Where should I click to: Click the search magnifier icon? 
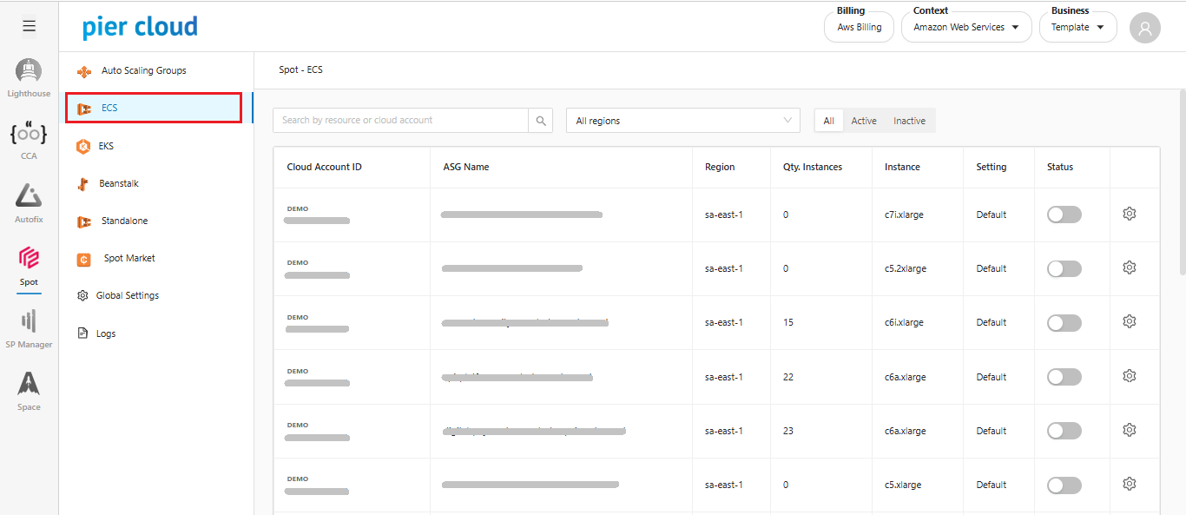540,121
